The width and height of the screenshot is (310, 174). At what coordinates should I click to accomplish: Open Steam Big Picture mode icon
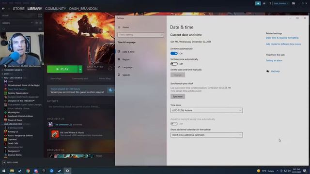[x=294, y=3]
